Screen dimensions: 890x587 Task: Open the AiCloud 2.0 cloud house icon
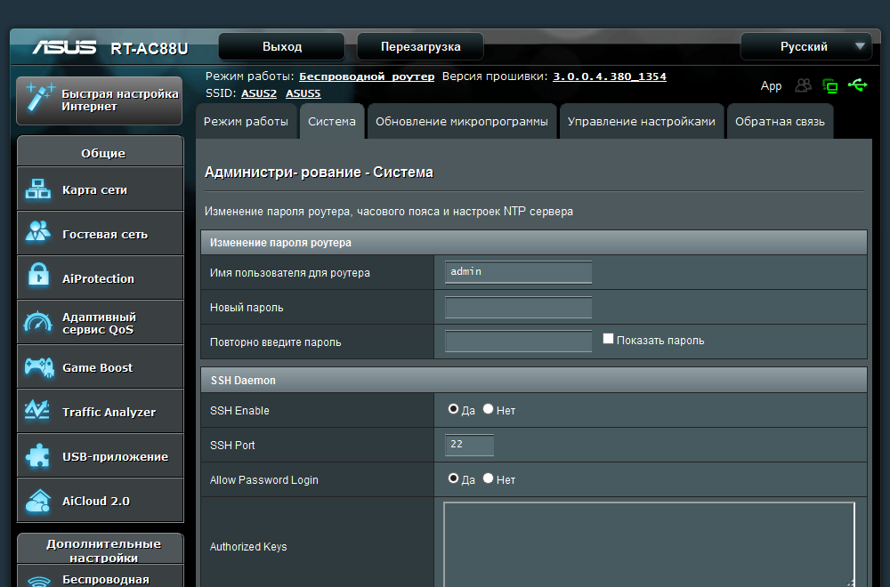[38, 501]
